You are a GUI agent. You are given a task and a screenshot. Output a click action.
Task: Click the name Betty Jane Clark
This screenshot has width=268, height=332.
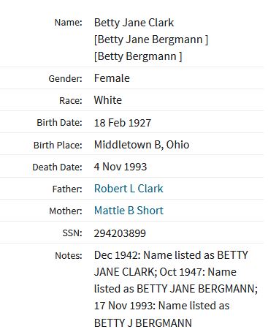134,23
